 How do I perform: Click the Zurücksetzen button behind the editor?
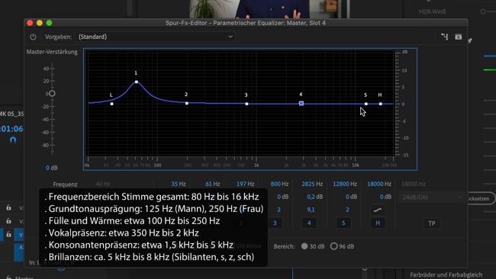click(481, 198)
